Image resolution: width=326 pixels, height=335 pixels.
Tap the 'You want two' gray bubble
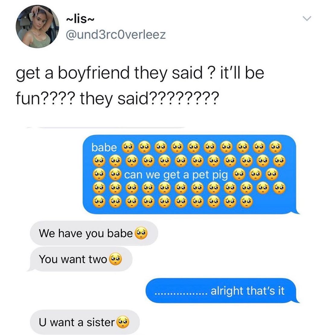click(x=81, y=259)
